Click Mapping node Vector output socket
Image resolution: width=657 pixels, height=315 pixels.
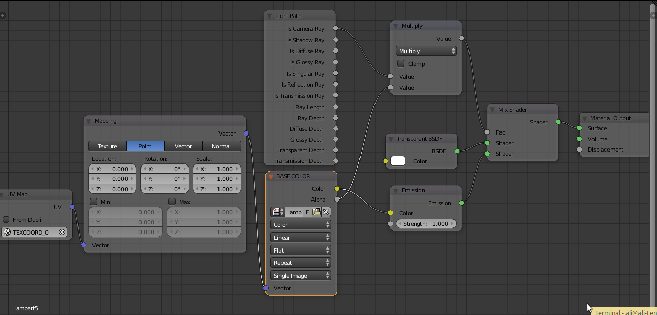click(246, 134)
